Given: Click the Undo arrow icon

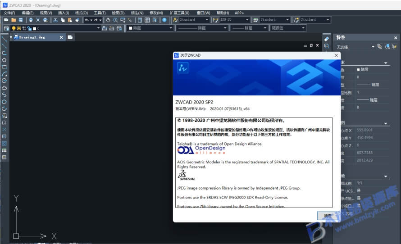Looking at the screenshot, I should coord(87,20).
